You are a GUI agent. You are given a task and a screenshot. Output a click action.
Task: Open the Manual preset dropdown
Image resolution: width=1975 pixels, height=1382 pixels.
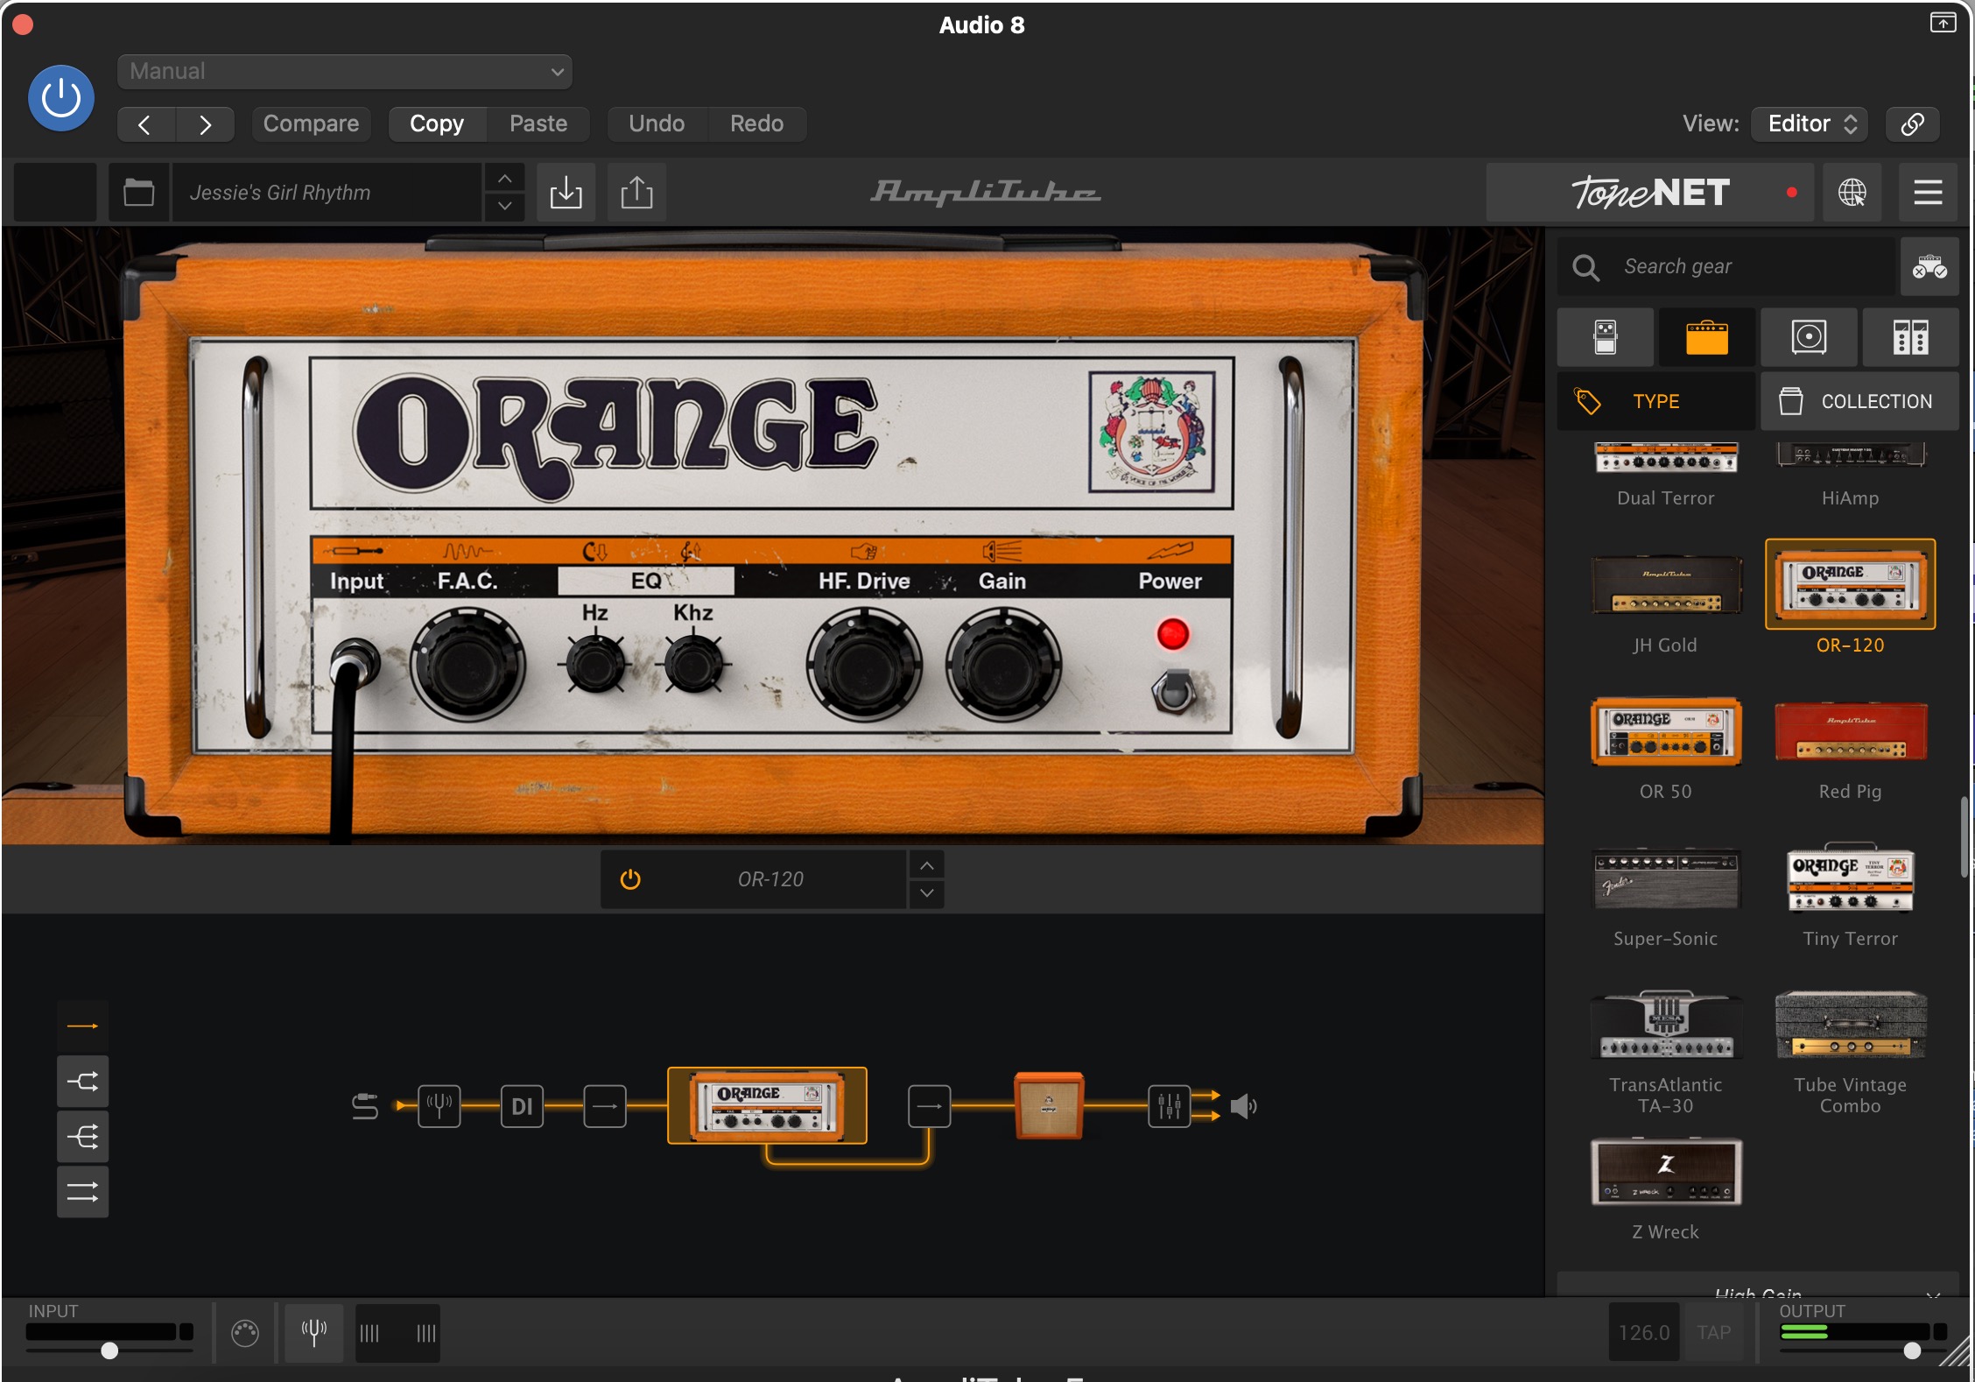pyautogui.click(x=345, y=71)
